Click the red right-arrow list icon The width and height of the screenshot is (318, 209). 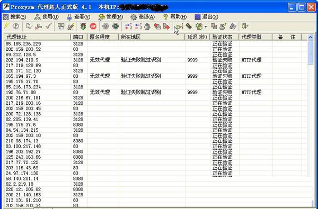pyautogui.click(x=128, y=26)
